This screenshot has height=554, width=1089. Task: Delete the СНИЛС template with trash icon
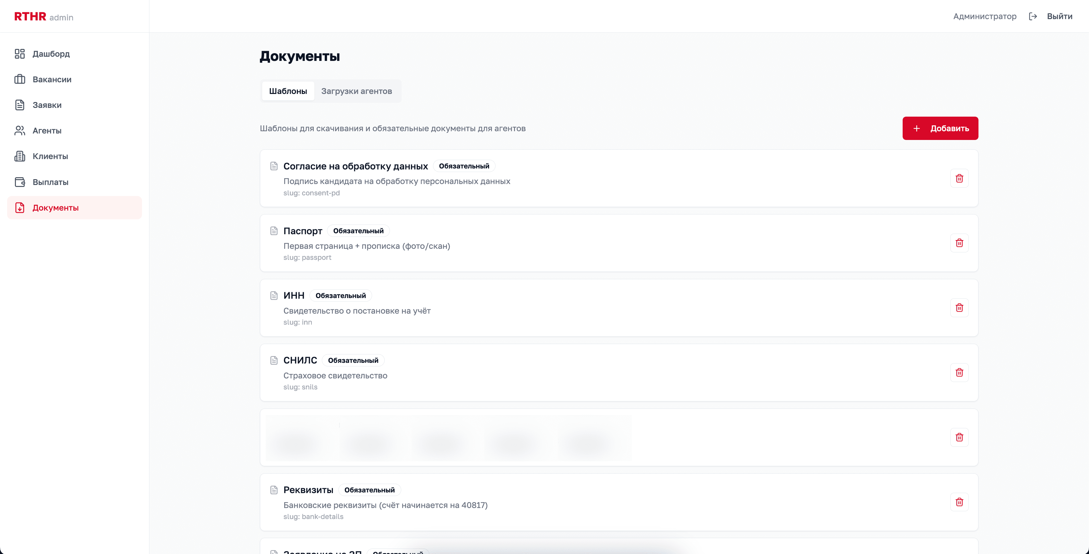960,372
